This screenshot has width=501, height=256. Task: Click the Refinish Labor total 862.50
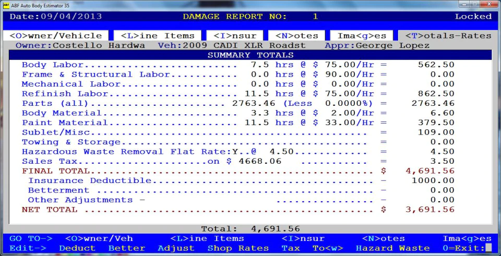(x=436, y=94)
